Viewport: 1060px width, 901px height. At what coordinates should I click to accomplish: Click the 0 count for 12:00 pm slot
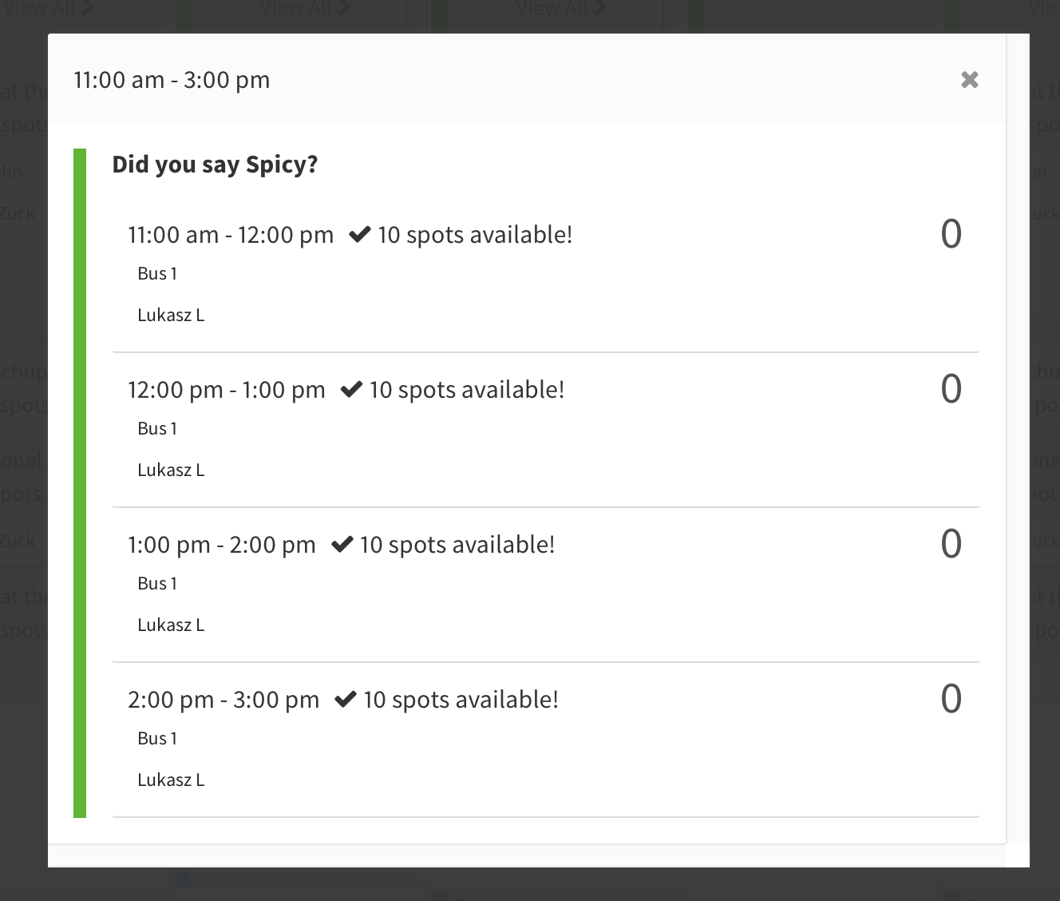[951, 389]
